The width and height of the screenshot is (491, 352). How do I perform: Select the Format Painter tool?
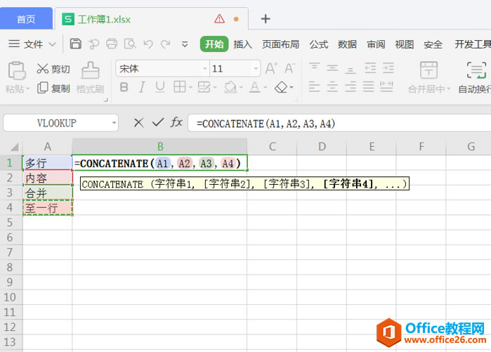click(90, 78)
